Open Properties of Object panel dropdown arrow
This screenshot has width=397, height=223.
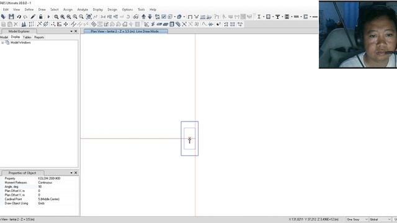71,173
